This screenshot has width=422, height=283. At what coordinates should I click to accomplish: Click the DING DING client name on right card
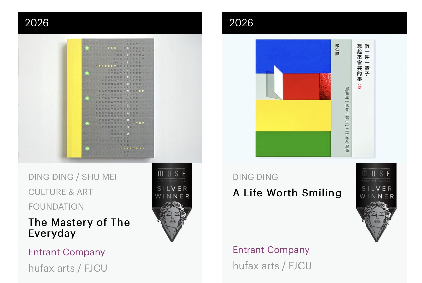(255, 177)
